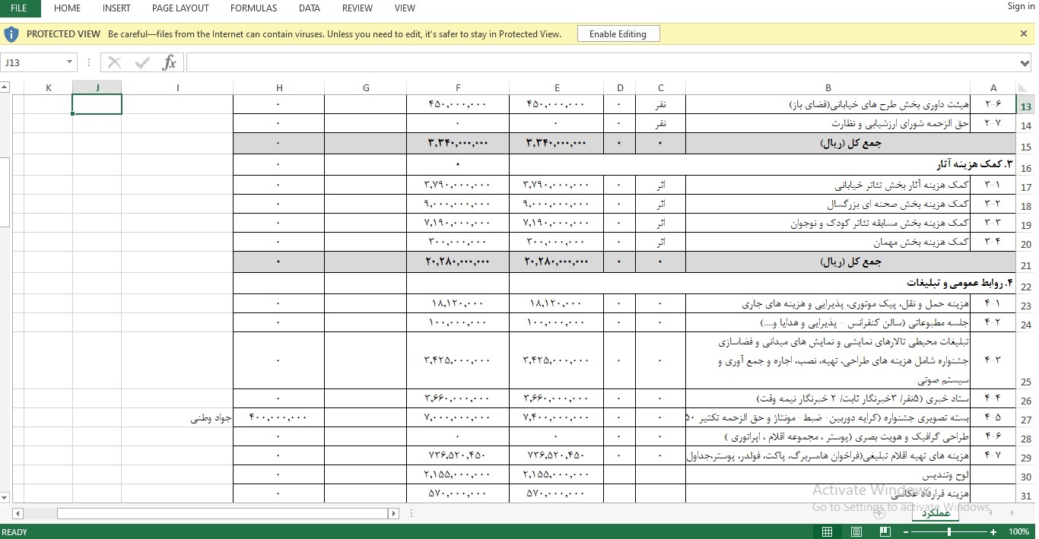Click the zoom in plus button

[x=993, y=531]
